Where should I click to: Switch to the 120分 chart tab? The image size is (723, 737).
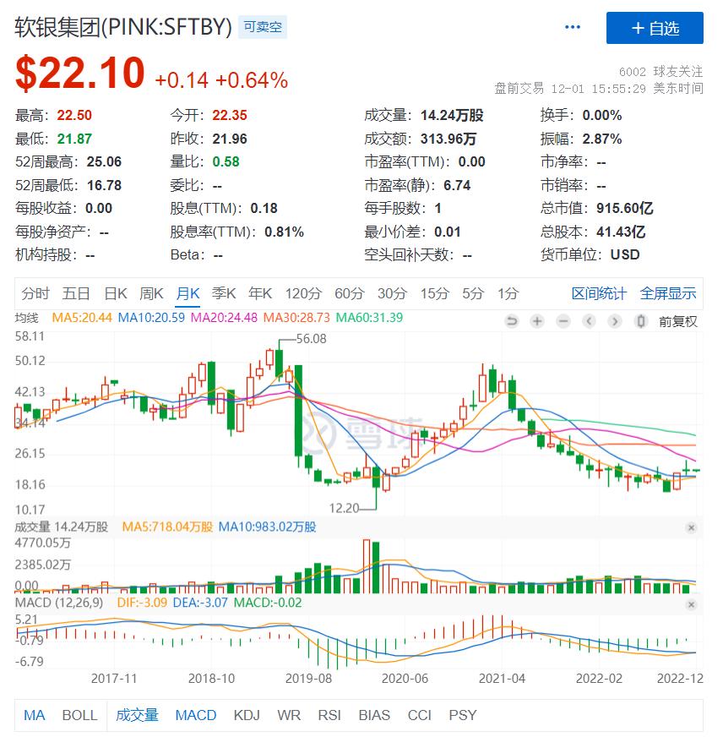pyautogui.click(x=303, y=294)
